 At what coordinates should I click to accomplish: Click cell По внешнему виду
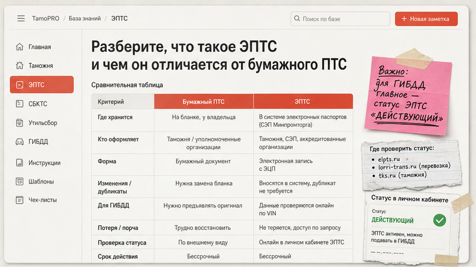[203, 242]
